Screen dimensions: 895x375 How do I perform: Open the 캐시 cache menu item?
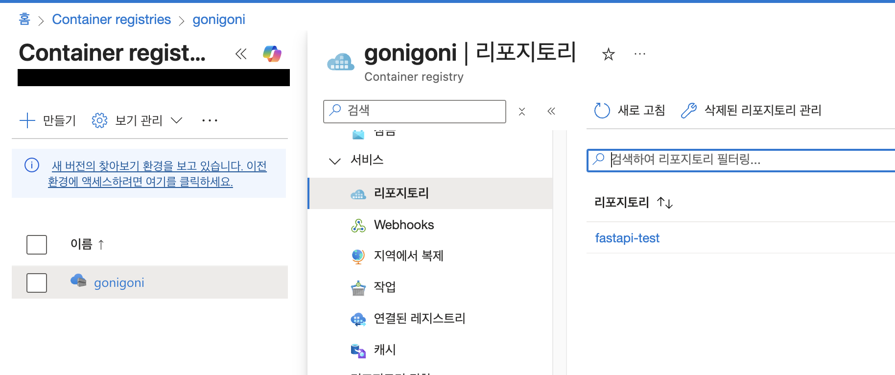384,350
